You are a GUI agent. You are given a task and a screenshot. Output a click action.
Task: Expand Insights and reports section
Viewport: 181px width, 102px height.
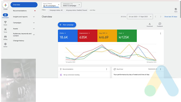34,17
